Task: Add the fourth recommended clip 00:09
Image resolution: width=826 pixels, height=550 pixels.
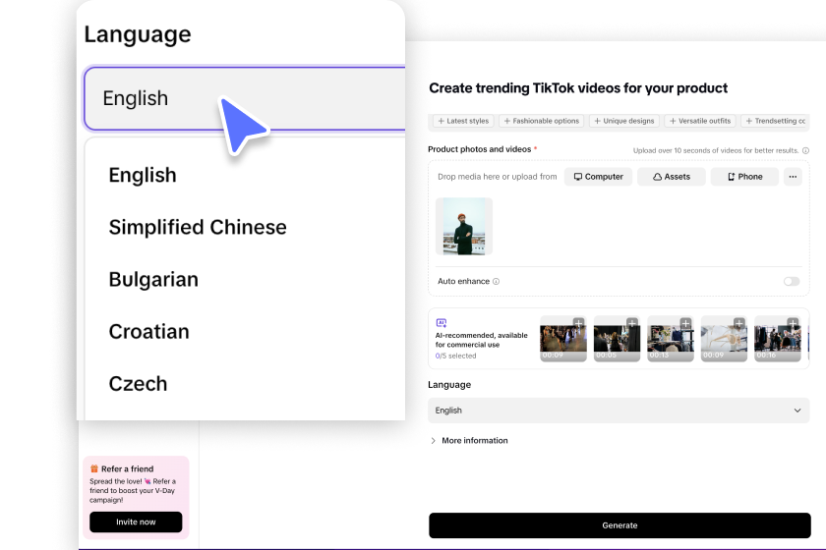Action: coord(739,323)
